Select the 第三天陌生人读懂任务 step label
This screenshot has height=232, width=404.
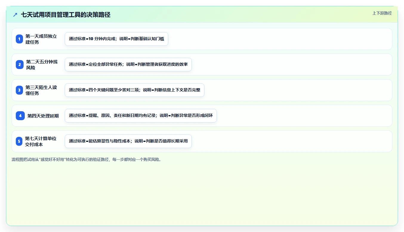(41, 90)
